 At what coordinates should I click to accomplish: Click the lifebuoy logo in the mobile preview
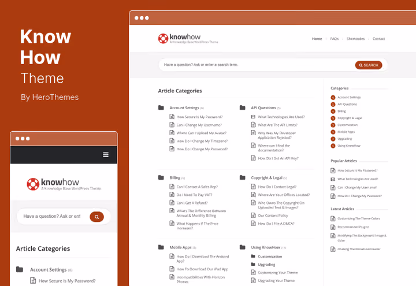tap(33, 184)
